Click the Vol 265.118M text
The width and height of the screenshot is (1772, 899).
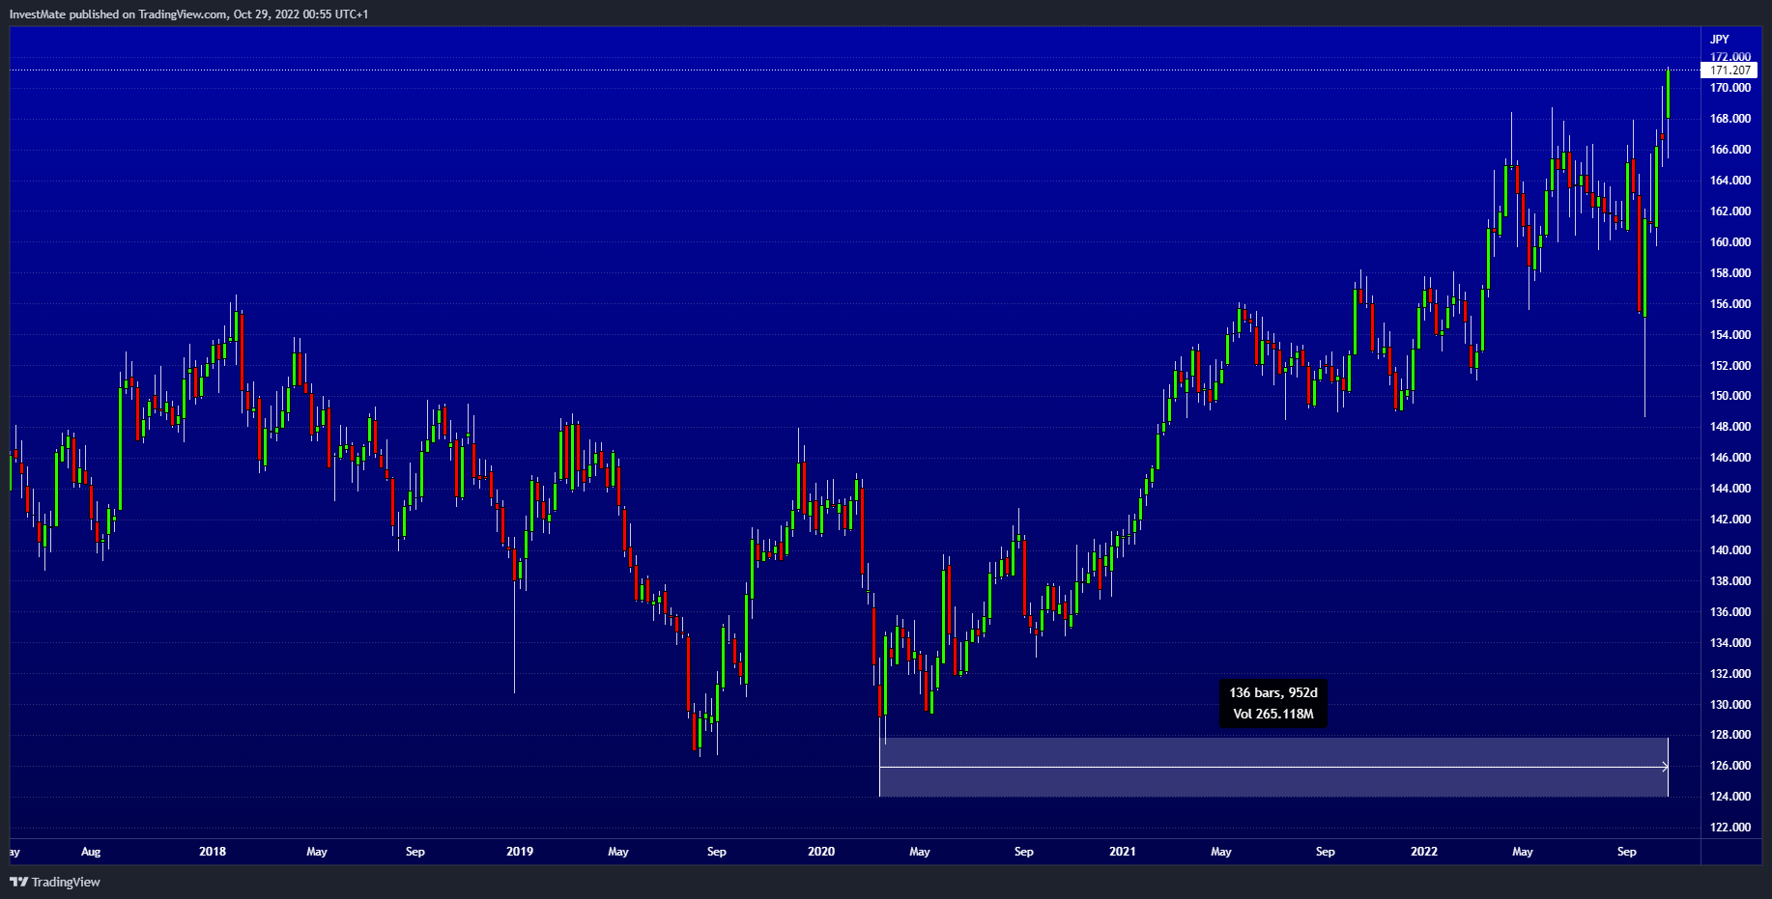pyautogui.click(x=1273, y=715)
